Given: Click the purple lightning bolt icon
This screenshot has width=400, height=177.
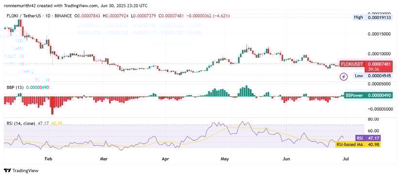Looking at the screenshot, I should click(x=344, y=76).
